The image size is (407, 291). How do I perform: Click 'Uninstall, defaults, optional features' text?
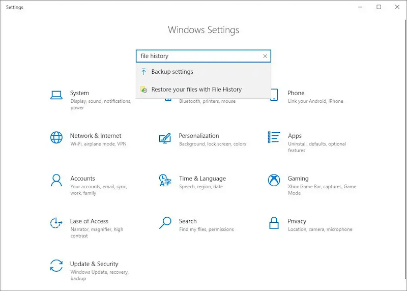(317, 147)
